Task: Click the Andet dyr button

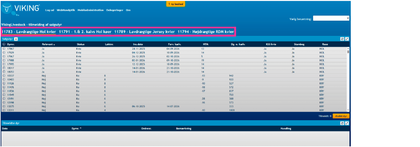Action: [341, 116]
